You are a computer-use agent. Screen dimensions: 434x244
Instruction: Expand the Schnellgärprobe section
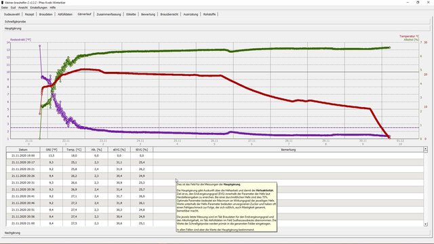coord(216,21)
